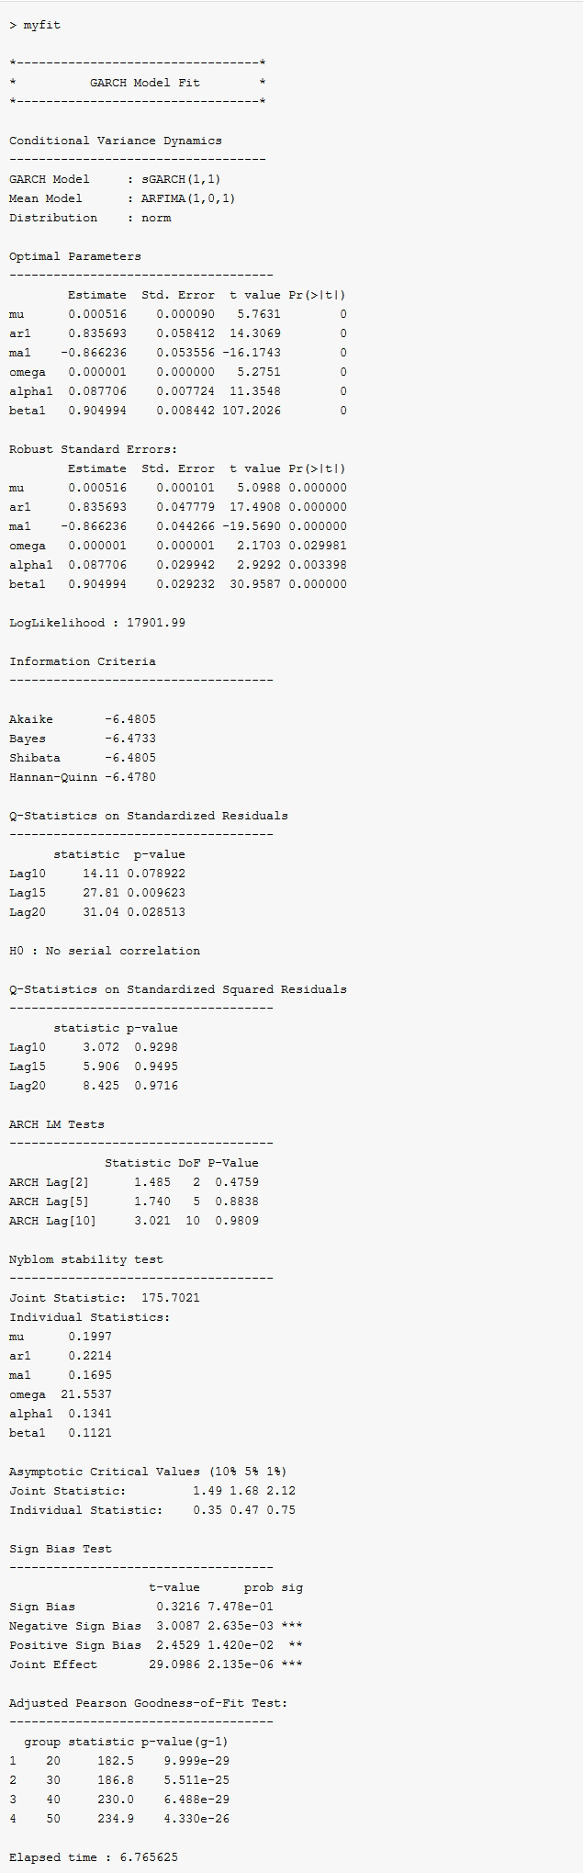
Task: Click the 'GARCH Model Fit' title text
Action: coord(144,83)
